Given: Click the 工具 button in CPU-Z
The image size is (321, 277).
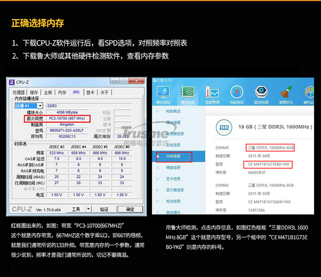Looking at the screenshot, I should (76, 209).
